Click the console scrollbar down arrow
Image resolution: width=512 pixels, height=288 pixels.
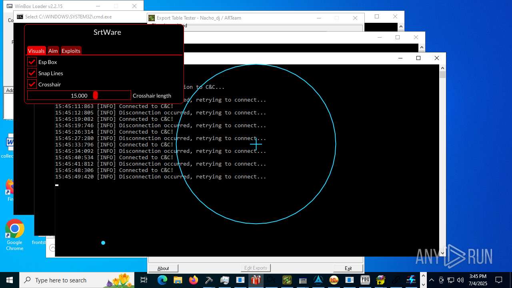coord(442,253)
